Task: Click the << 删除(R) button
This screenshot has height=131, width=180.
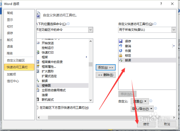Action: click(x=105, y=75)
